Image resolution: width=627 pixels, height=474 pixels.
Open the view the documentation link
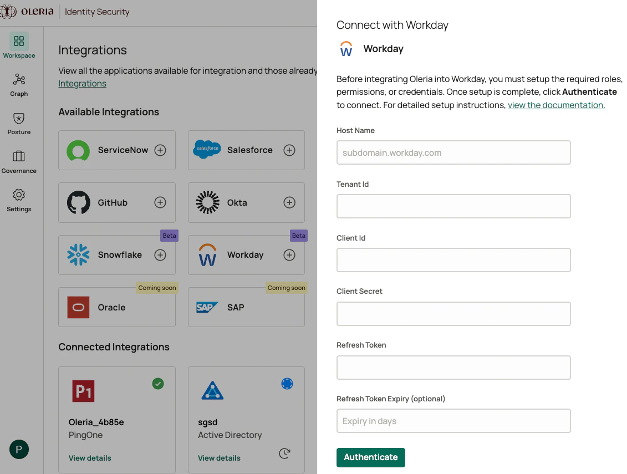pyautogui.click(x=556, y=105)
